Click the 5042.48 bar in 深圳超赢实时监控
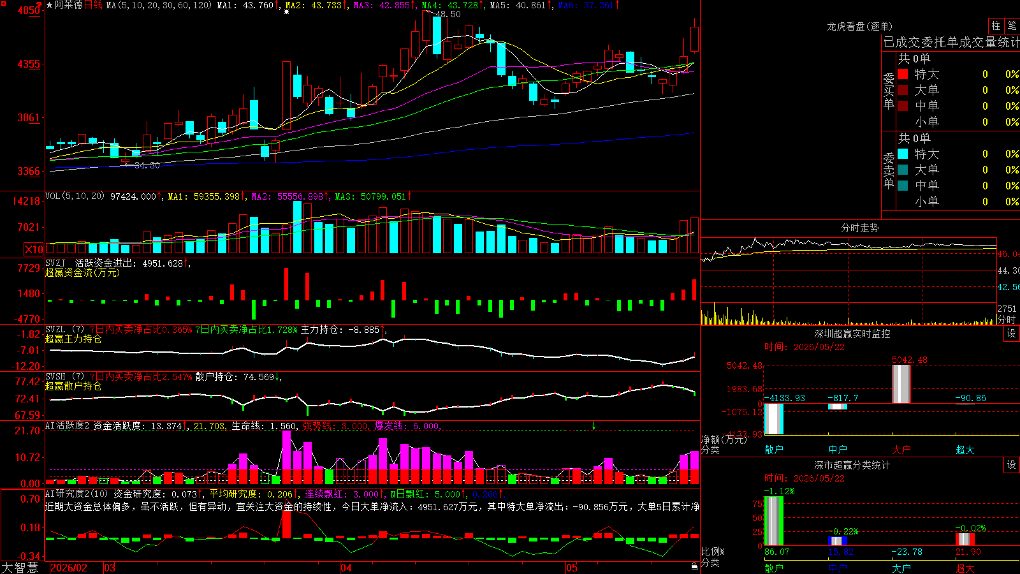This screenshot has height=574, width=1020. click(901, 384)
